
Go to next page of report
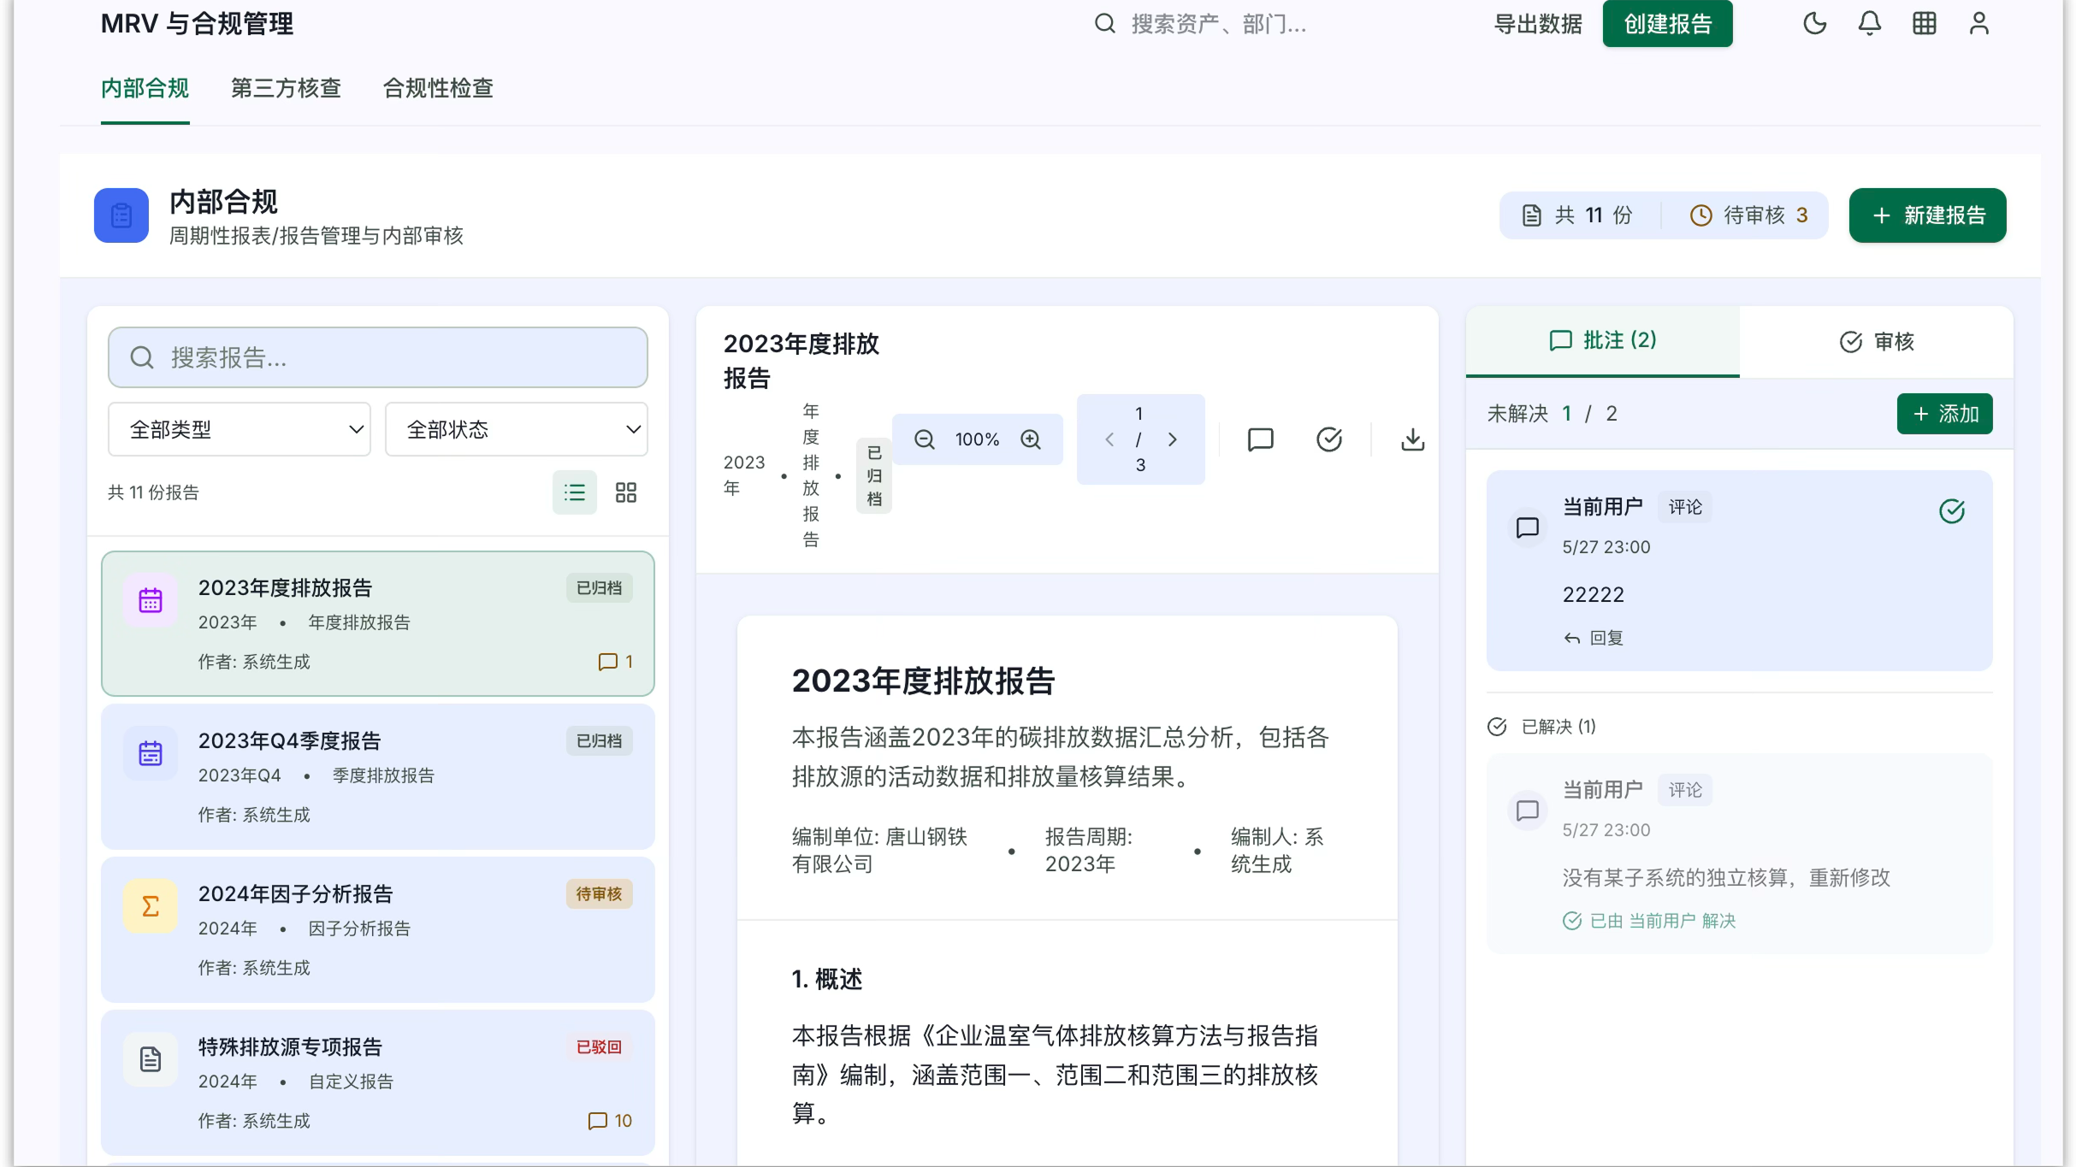coord(1173,439)
